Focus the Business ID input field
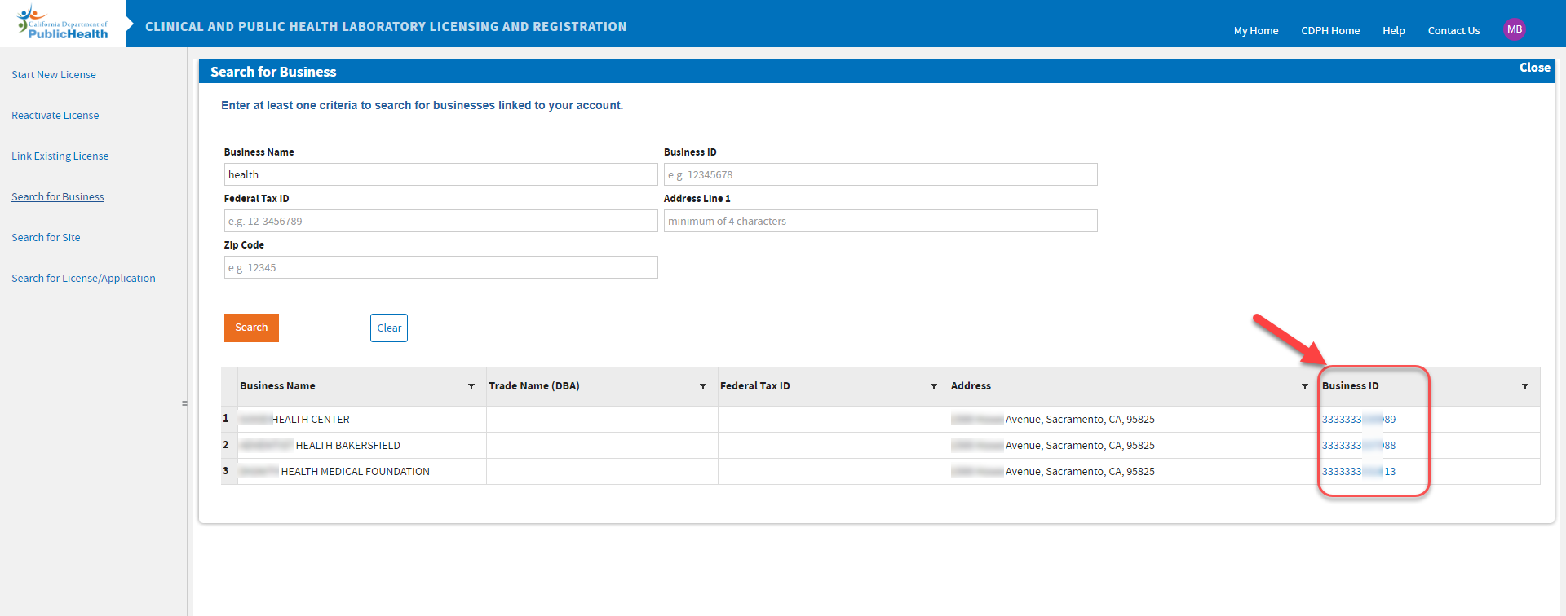1566x616 pixels. click(x=881, y=174)
